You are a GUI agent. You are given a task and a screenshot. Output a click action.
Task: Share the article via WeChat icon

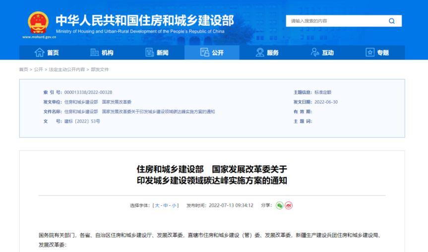point(280,205)
